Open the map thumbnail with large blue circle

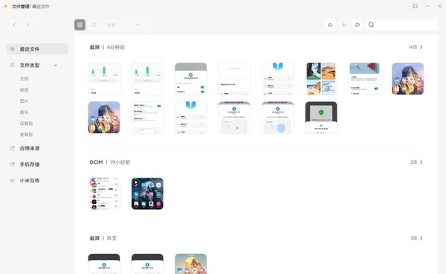pyautogui.click(x=277, y=118)
